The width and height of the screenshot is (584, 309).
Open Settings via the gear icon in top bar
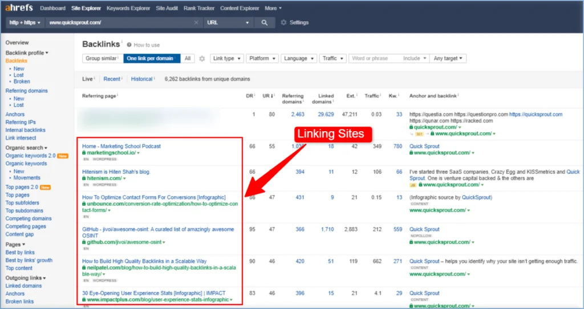click(283, 23)
